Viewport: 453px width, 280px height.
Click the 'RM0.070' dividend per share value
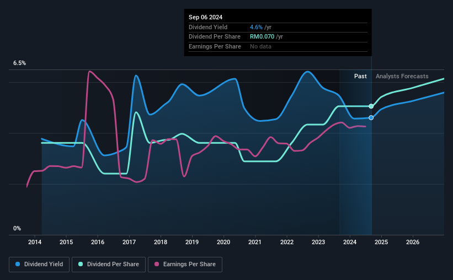point(262,37)
